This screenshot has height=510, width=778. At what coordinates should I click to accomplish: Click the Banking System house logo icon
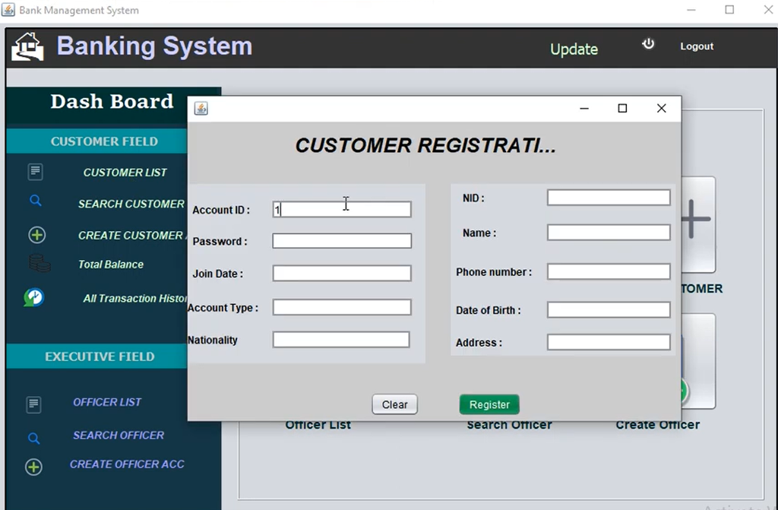pyautogui.click(x=28, y=46)
